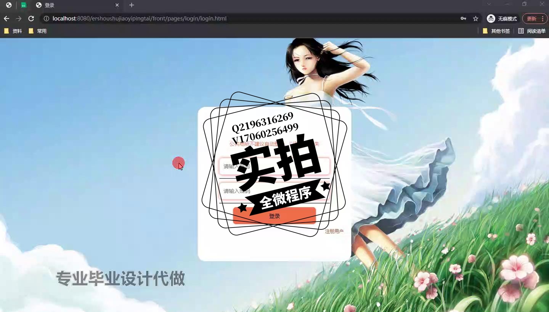Image resolution: width=549 pixels, height=312 pixels.
Task: Expand the tab search dropdown arrow
Action: (489, 4)
